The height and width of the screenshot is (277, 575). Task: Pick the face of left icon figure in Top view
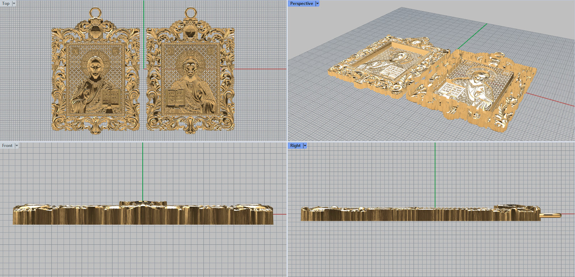tap(95, 67)
